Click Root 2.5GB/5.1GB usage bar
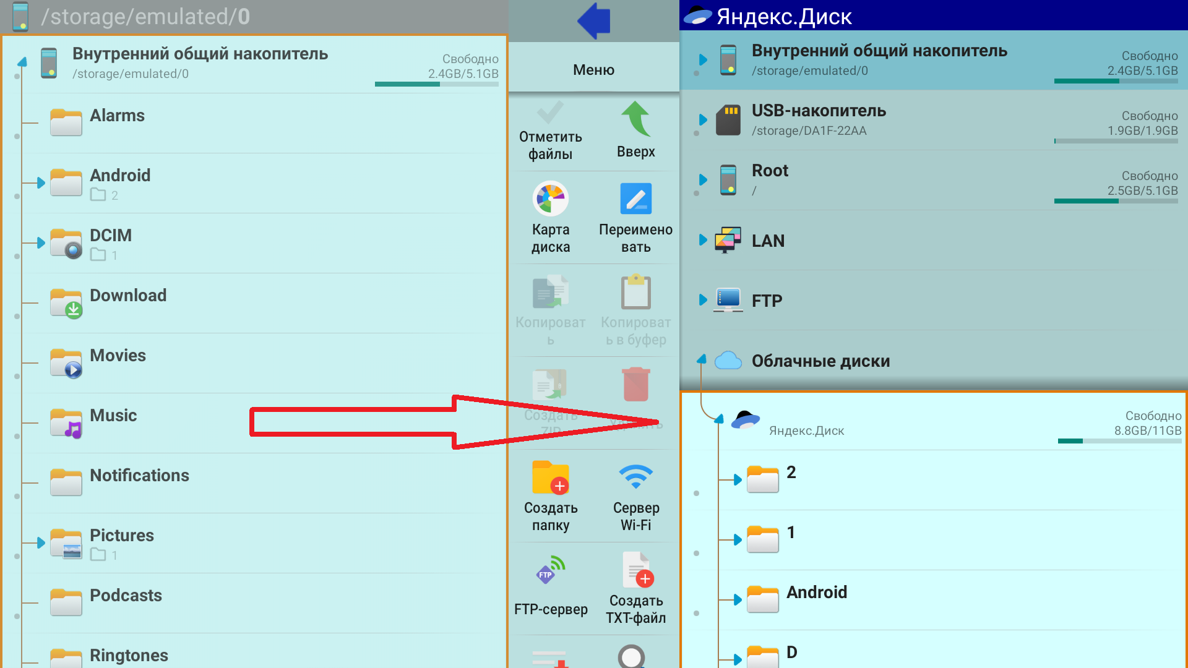Image resolution: width=1188 pixels, height=668 pixels. click(x=1116, y=201)
